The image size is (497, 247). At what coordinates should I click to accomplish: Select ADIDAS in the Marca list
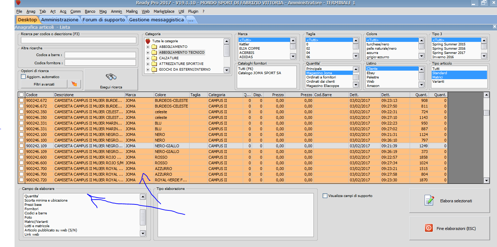246,57
